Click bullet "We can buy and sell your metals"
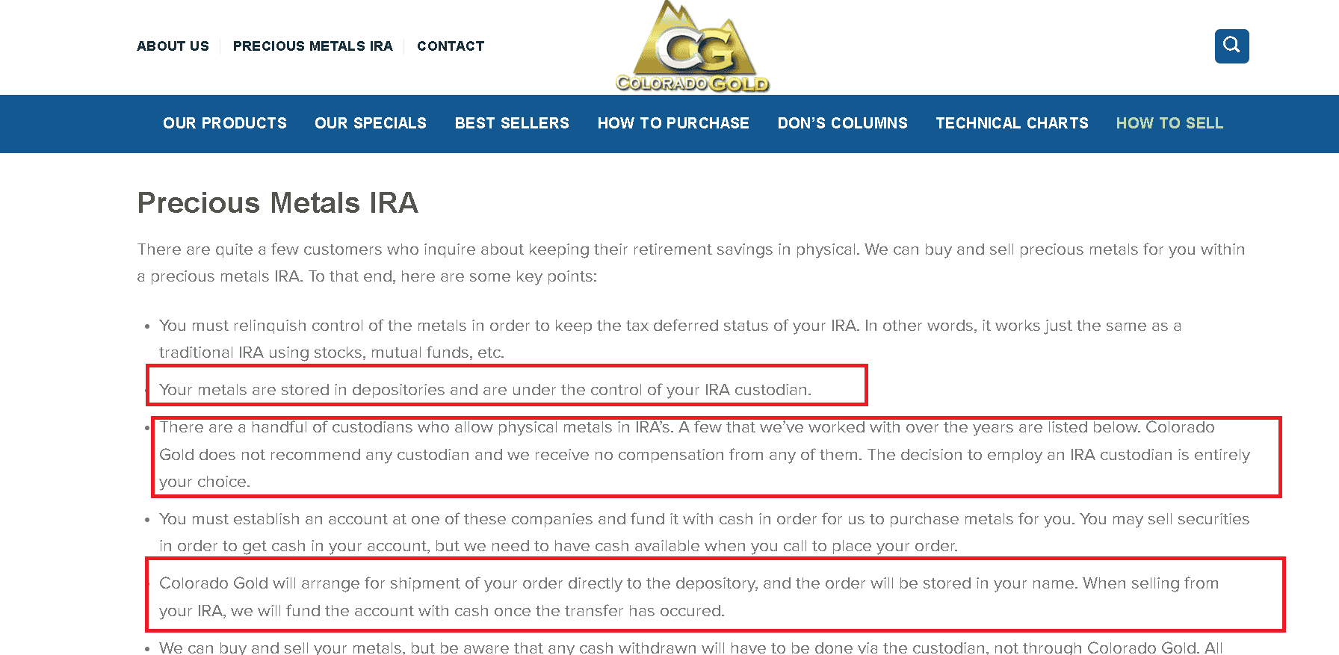 pyautogui.click(x=691, y=647)
